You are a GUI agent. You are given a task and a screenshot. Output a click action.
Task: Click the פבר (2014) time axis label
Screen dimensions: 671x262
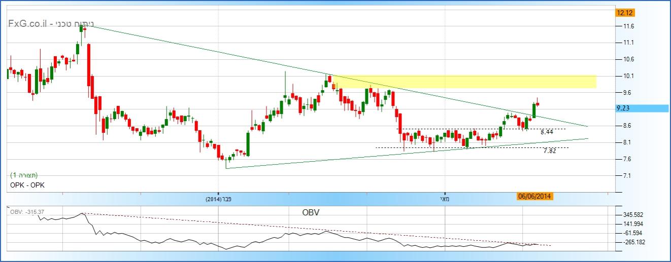point(219,199)
